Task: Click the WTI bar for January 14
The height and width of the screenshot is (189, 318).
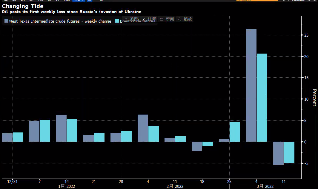Action: coord(61,128)
